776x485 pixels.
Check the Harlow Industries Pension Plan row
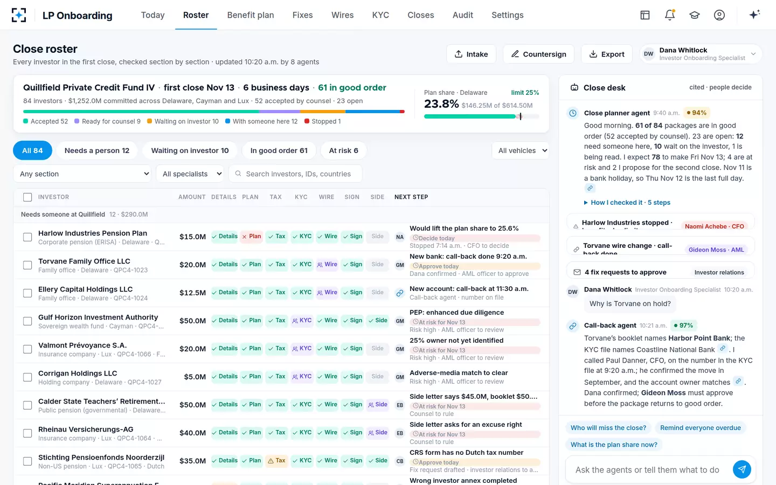coord(27,237)
